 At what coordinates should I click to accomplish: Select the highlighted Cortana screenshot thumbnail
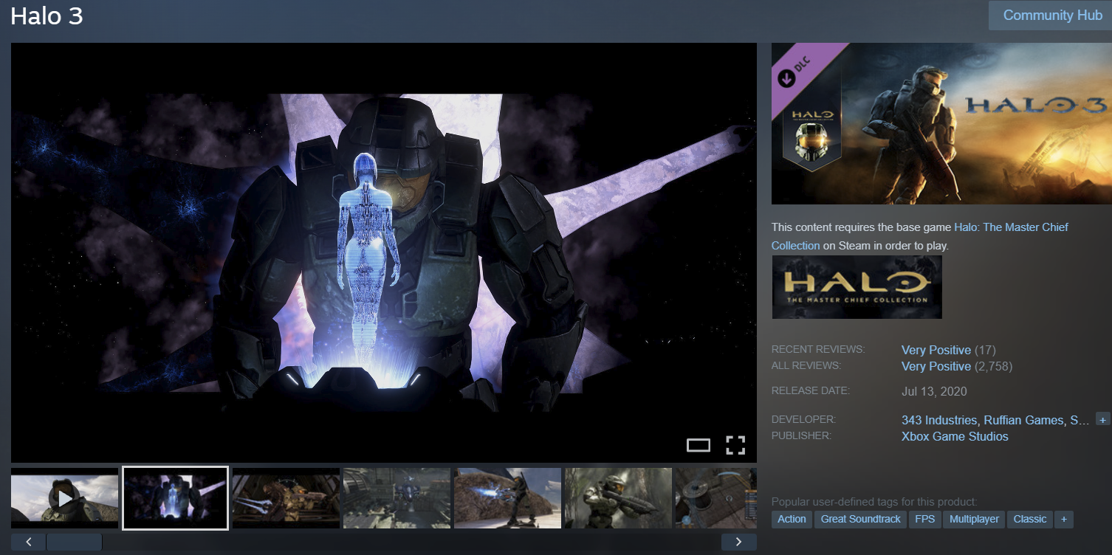(175, 498)
